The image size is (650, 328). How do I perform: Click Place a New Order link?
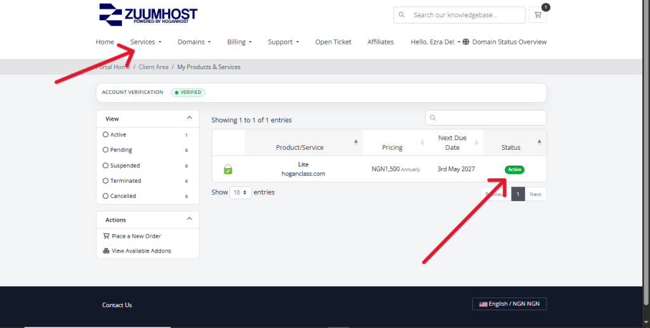(x=136, y=236)
